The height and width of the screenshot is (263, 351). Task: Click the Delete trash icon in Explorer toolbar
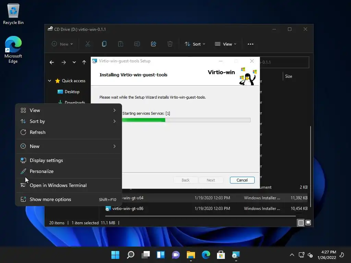170,44
